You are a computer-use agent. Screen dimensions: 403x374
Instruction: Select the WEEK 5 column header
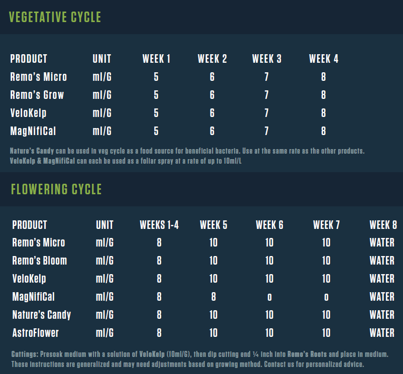coord(214,224)
